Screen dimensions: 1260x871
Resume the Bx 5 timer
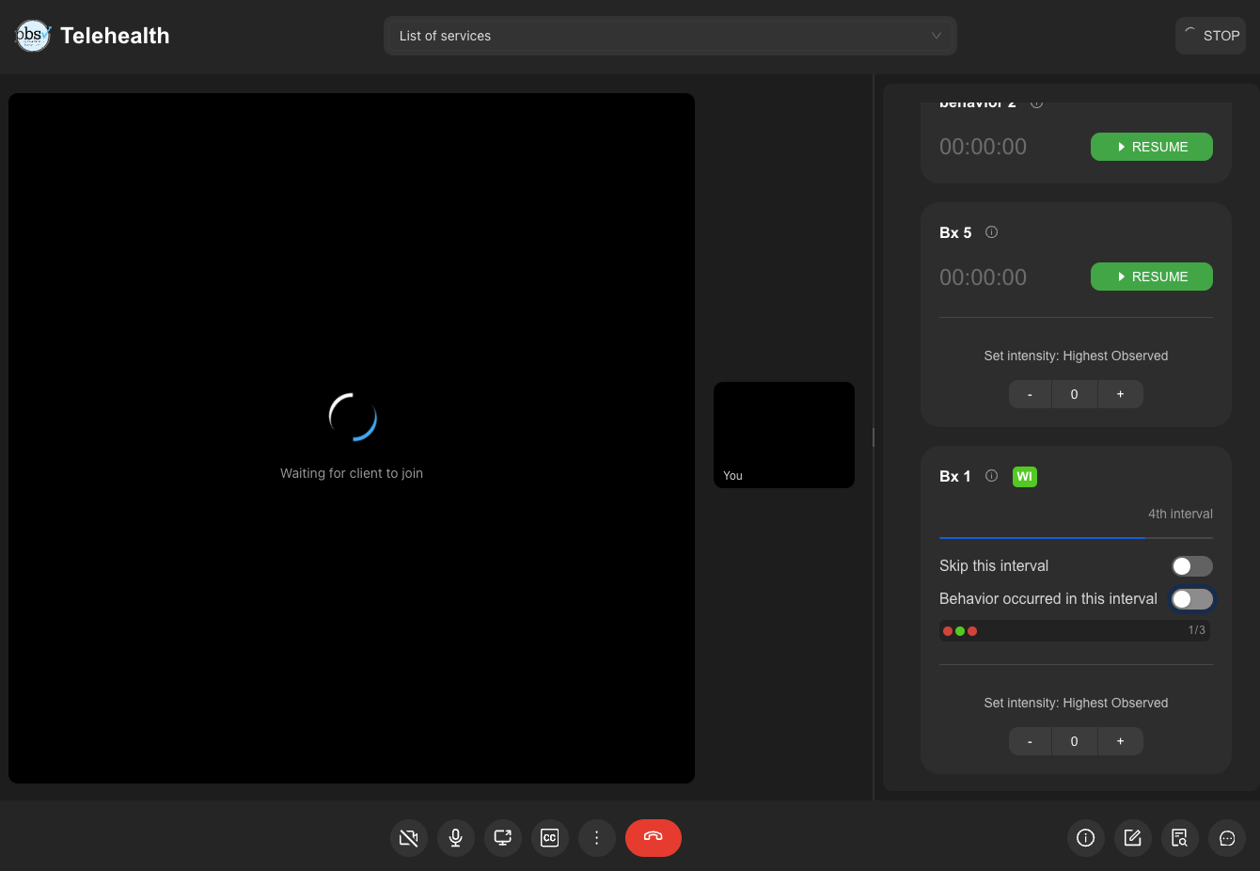(1151, 277)
